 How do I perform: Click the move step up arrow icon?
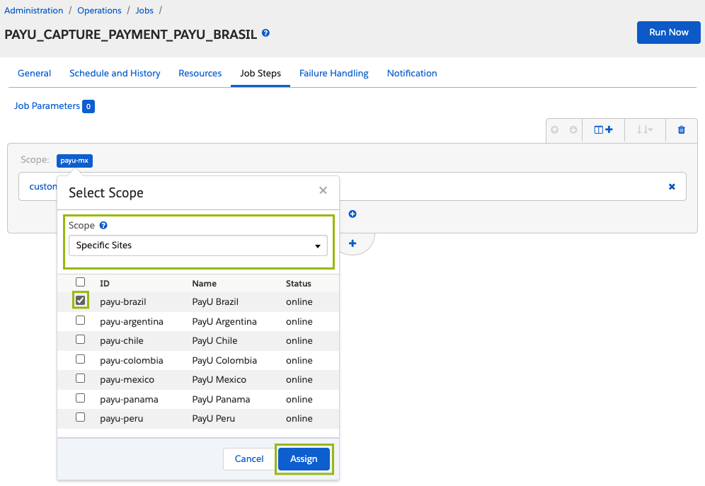point(555,129)
